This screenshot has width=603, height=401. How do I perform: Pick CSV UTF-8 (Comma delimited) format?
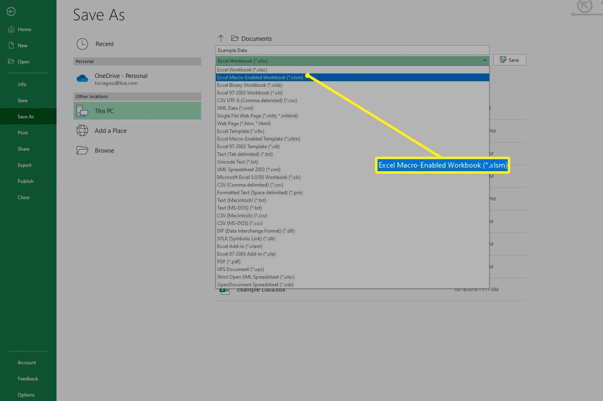352,101
